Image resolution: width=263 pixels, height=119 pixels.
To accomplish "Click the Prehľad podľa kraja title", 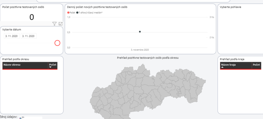I will 232,59.
